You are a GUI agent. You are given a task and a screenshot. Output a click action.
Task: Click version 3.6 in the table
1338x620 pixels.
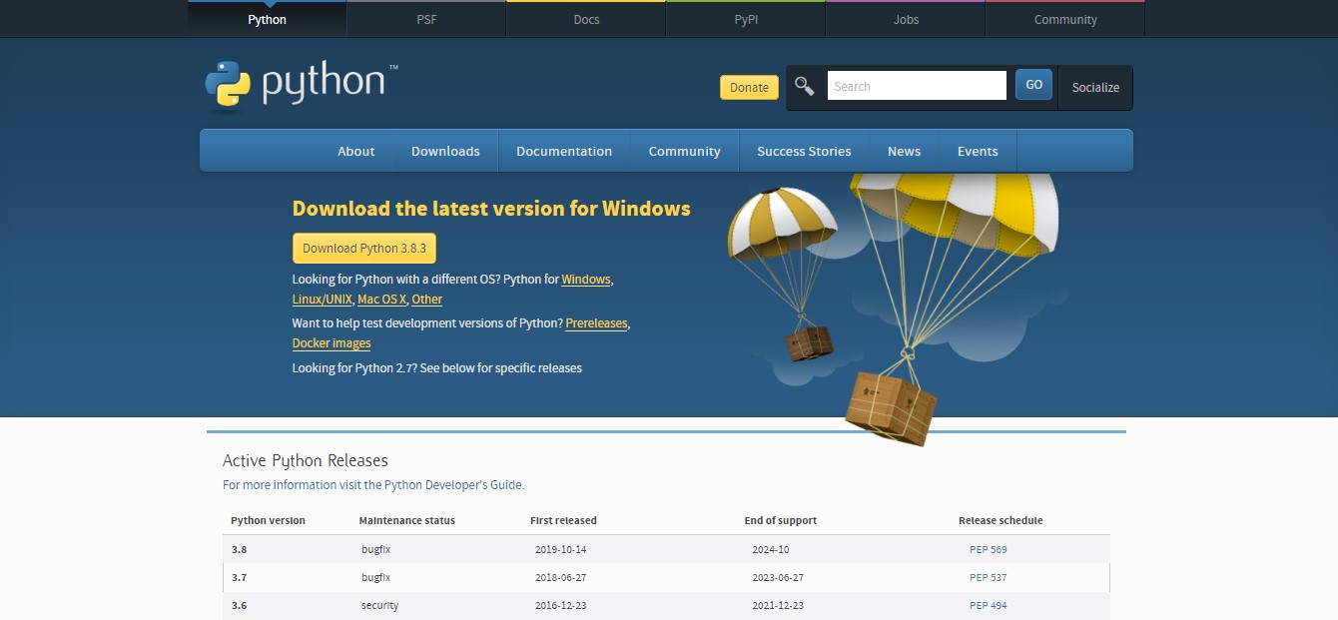pyautogui.click(x=238, y=606)
